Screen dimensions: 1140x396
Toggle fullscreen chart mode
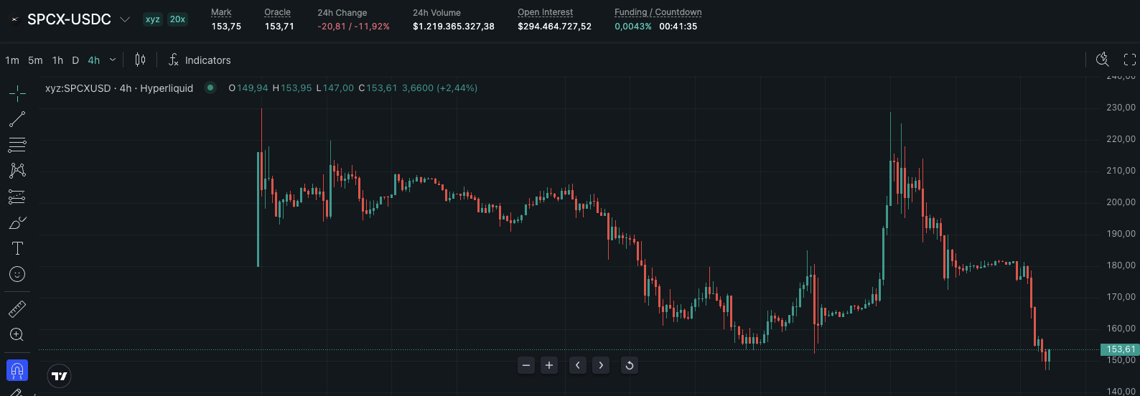pyautogui.click(x=1129, y=60)
